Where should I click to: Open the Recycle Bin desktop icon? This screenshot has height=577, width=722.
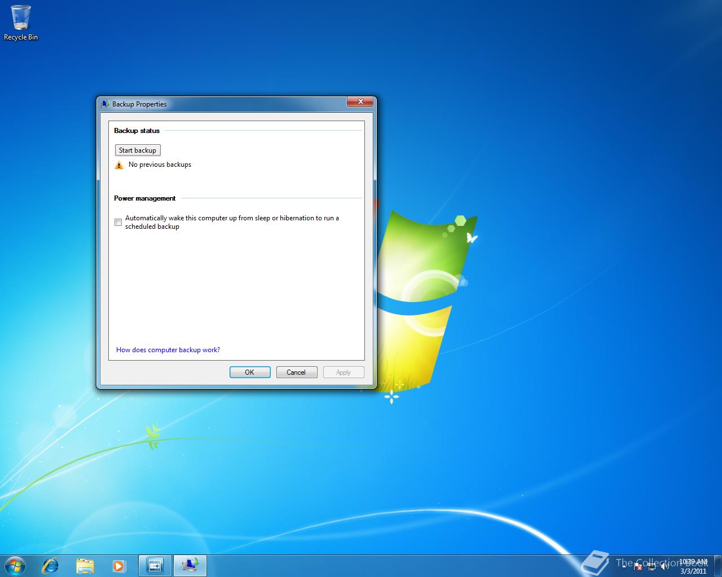(21, 23)
